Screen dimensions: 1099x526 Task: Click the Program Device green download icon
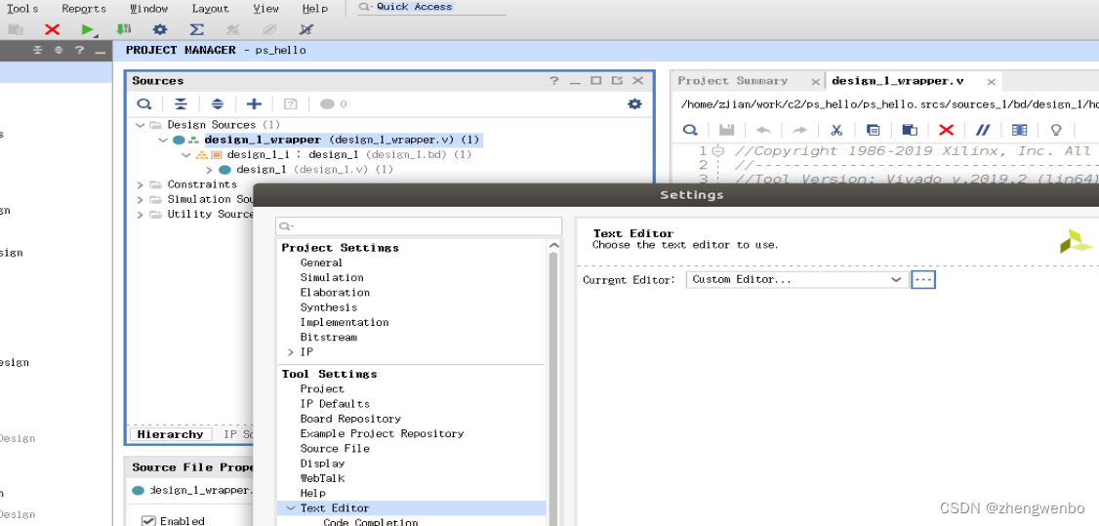[123, 29]
